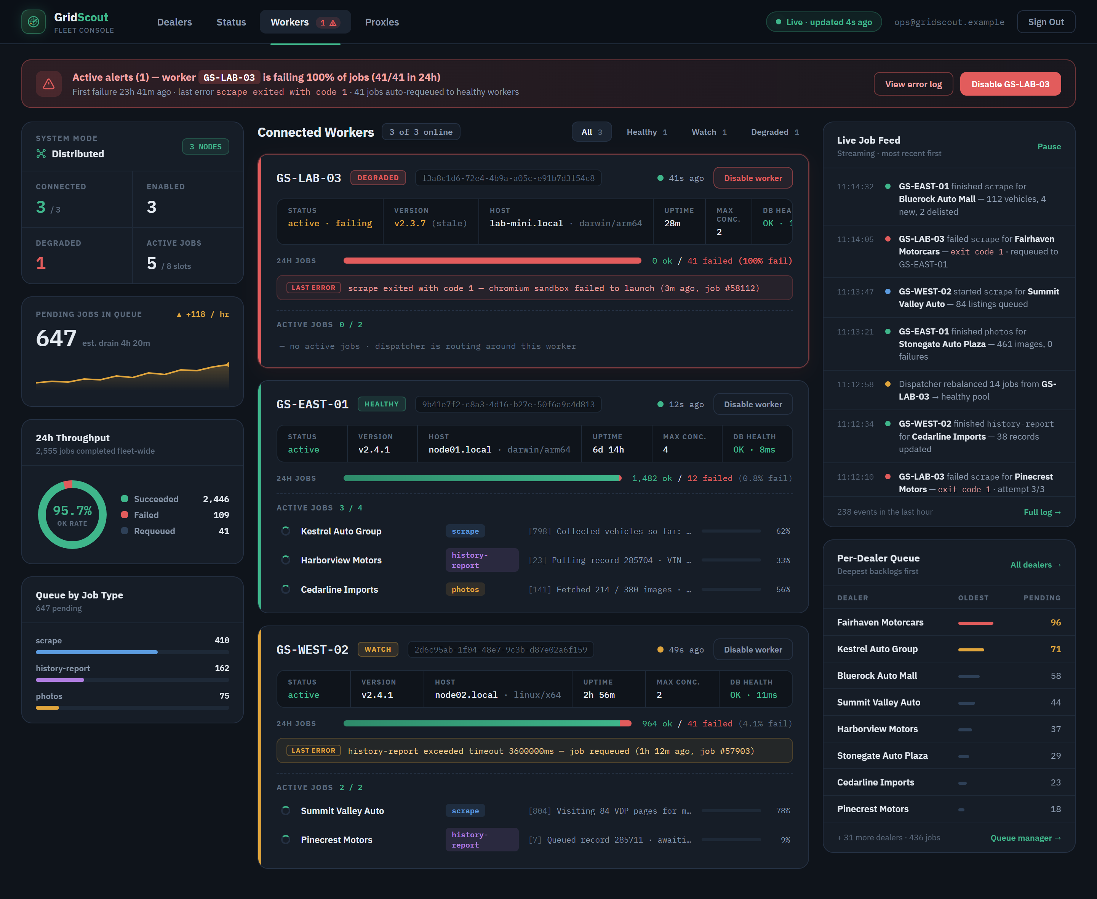Viewport: 1097px width, 899px height.
Task: Open the Dealers tab
Action: pyautogui.click(x=174, y=22)
